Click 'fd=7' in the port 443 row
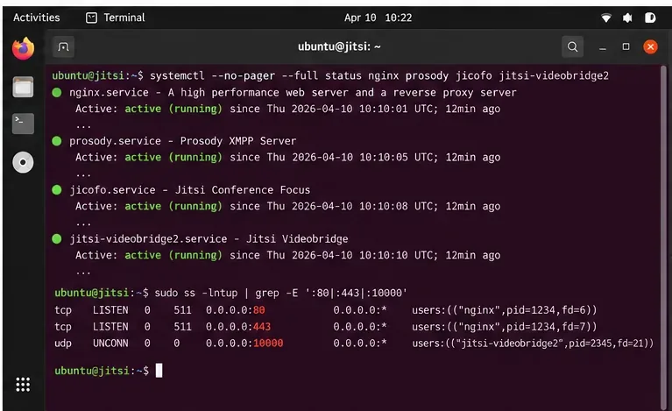This screenshot has height=411, width=672. point(573,327)
